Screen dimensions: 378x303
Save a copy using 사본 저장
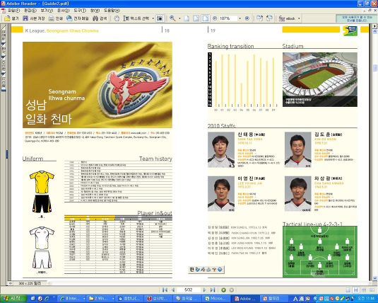pos(33,18)
